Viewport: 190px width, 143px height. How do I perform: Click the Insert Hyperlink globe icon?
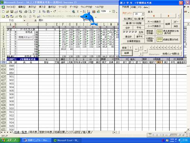pyautogui.click(x=74, y=12)
